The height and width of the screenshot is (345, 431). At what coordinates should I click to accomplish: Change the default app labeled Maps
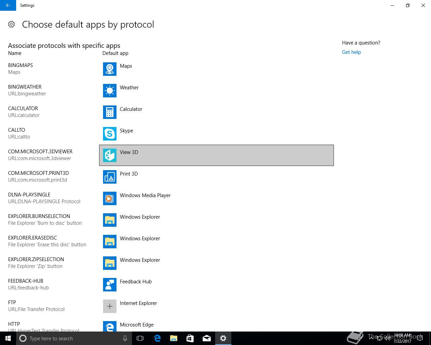[126, 66]
